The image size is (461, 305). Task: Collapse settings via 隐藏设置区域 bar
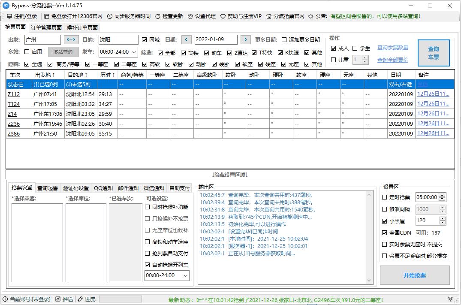point(230,175)
